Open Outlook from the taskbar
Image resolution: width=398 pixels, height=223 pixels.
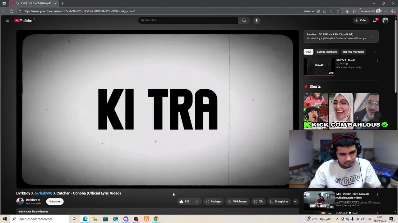pos(116,219)
